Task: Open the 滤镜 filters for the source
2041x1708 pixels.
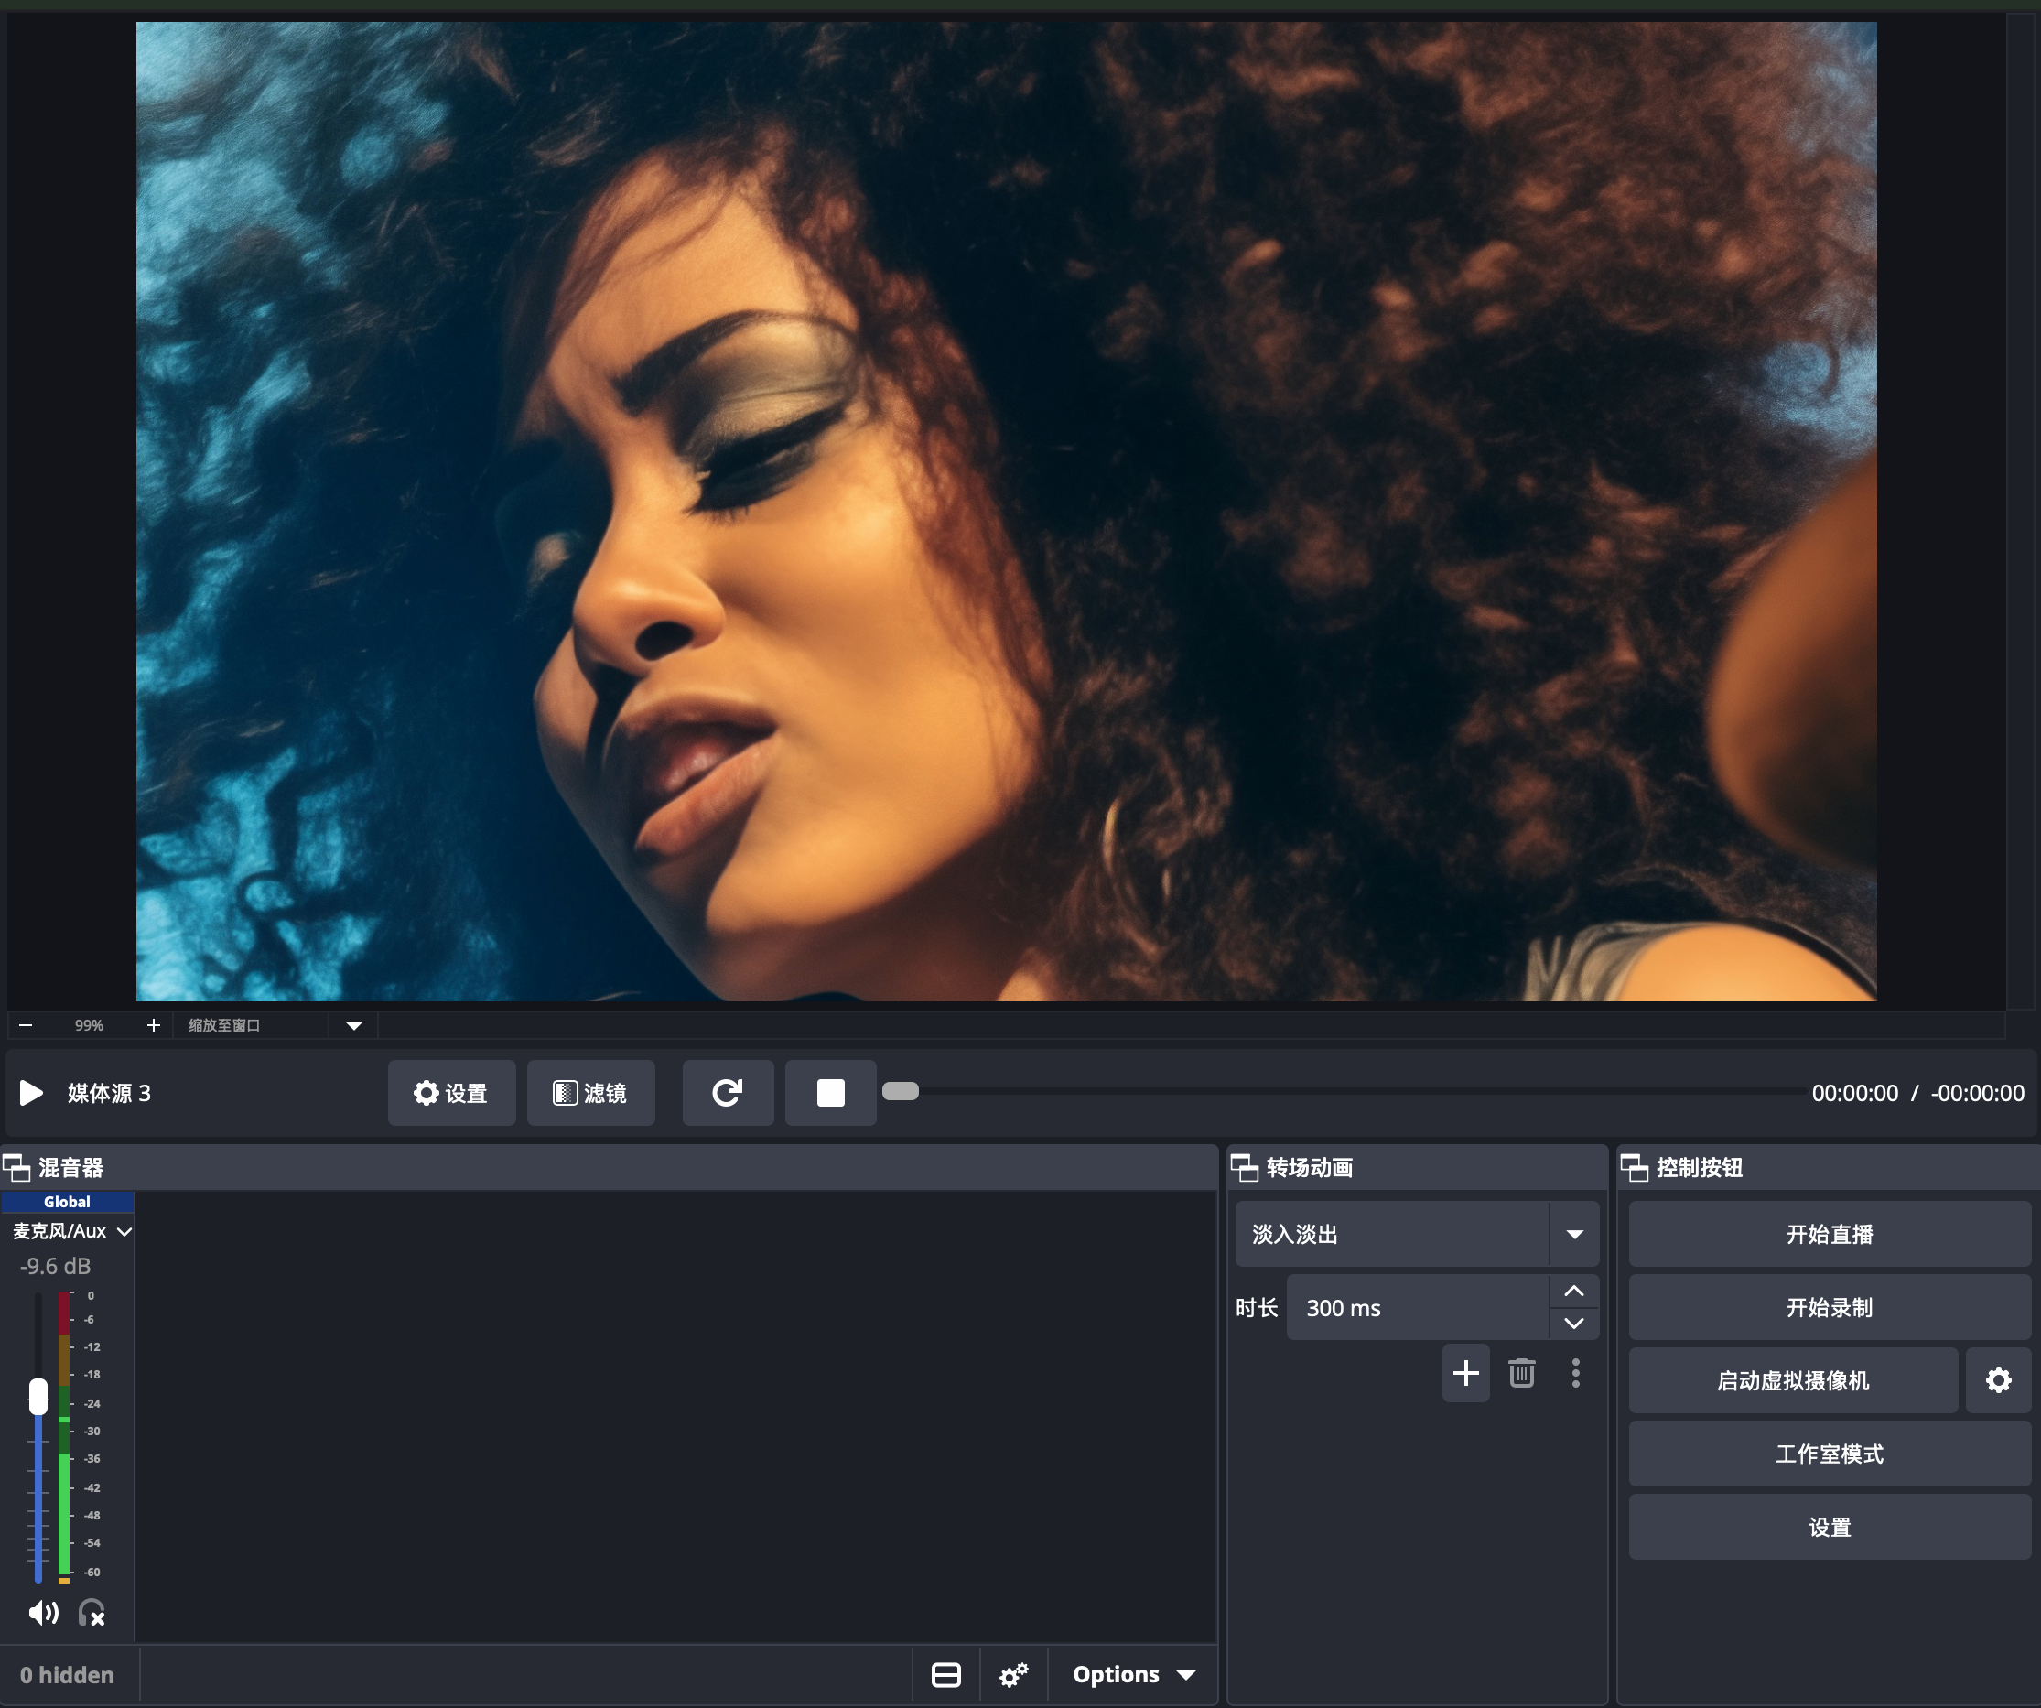Action: [x=590, y=1093]
